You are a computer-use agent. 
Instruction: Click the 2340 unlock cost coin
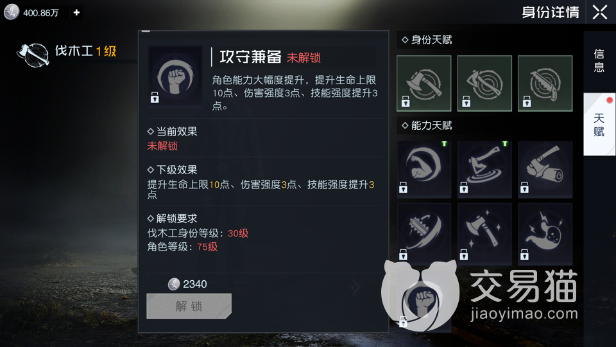coord(174,284)
